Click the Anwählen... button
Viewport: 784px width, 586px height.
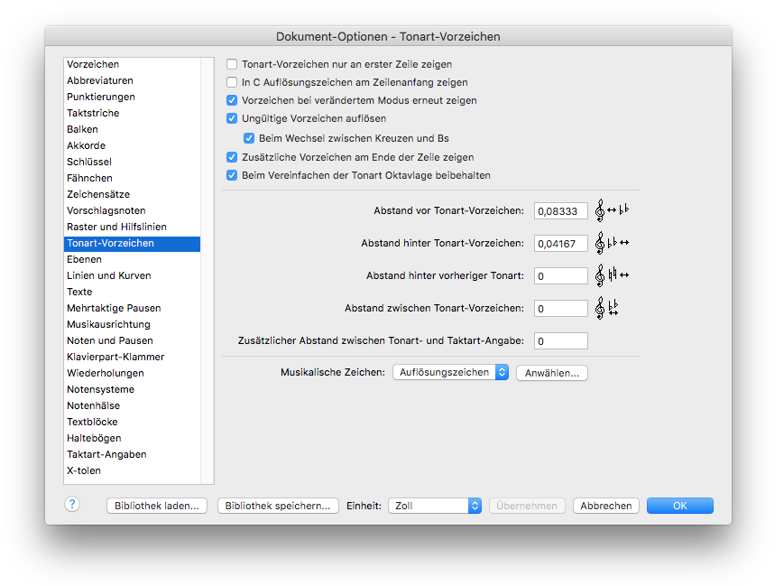point(551,373)
